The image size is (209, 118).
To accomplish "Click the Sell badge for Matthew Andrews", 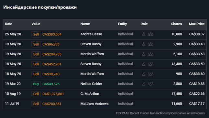I will point(36,104).
